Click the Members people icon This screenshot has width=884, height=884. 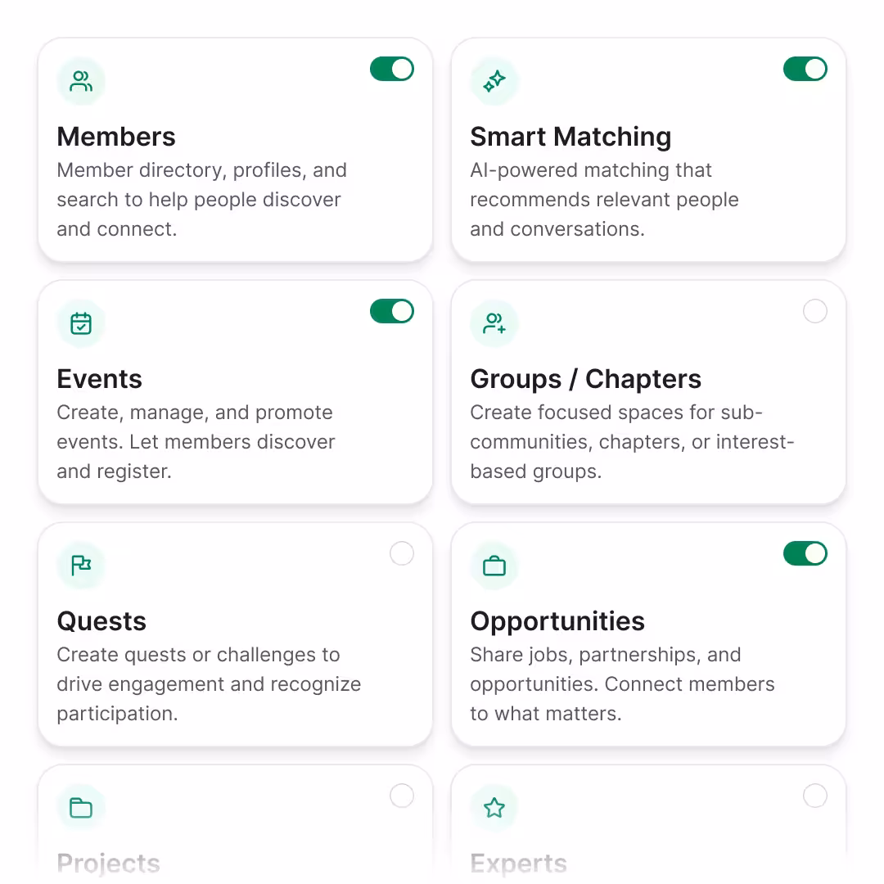80,81
